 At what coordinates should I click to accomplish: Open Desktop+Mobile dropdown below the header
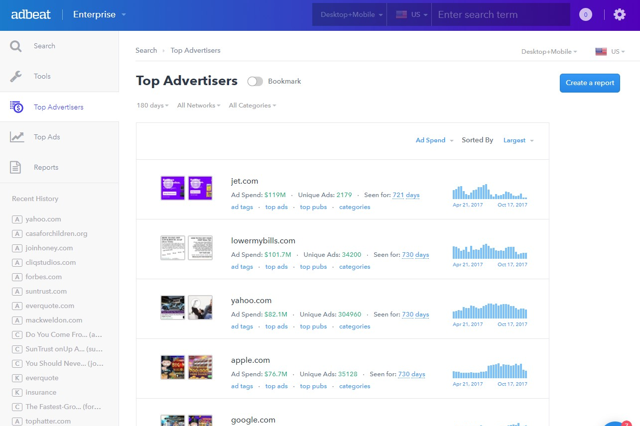(549, 52)
